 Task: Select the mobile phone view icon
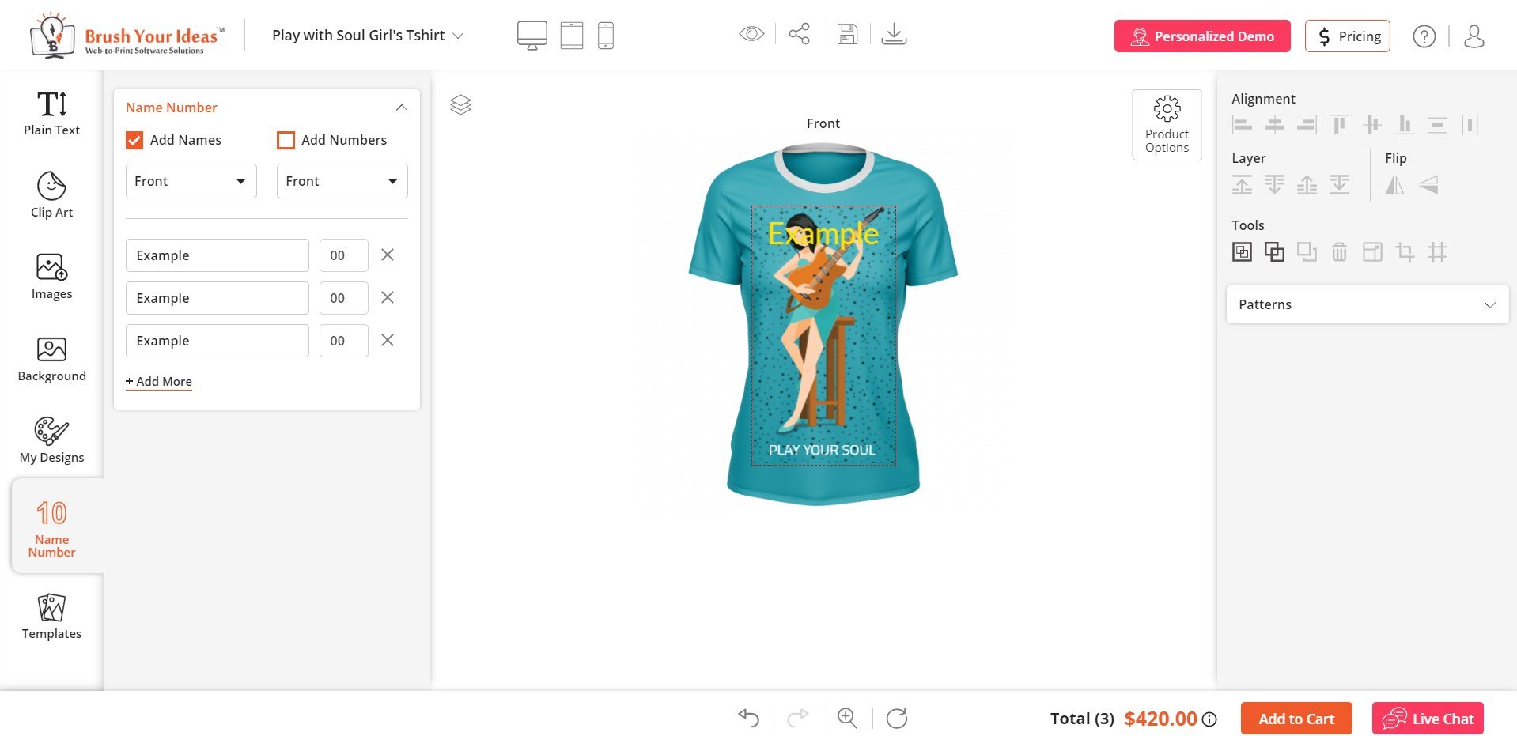point(606,36)
